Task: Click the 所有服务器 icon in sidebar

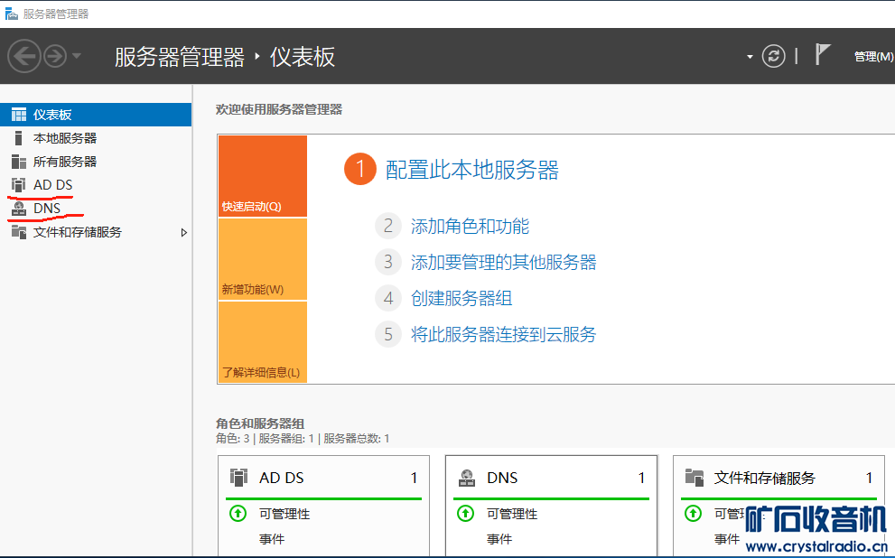Action: (18, 162)
